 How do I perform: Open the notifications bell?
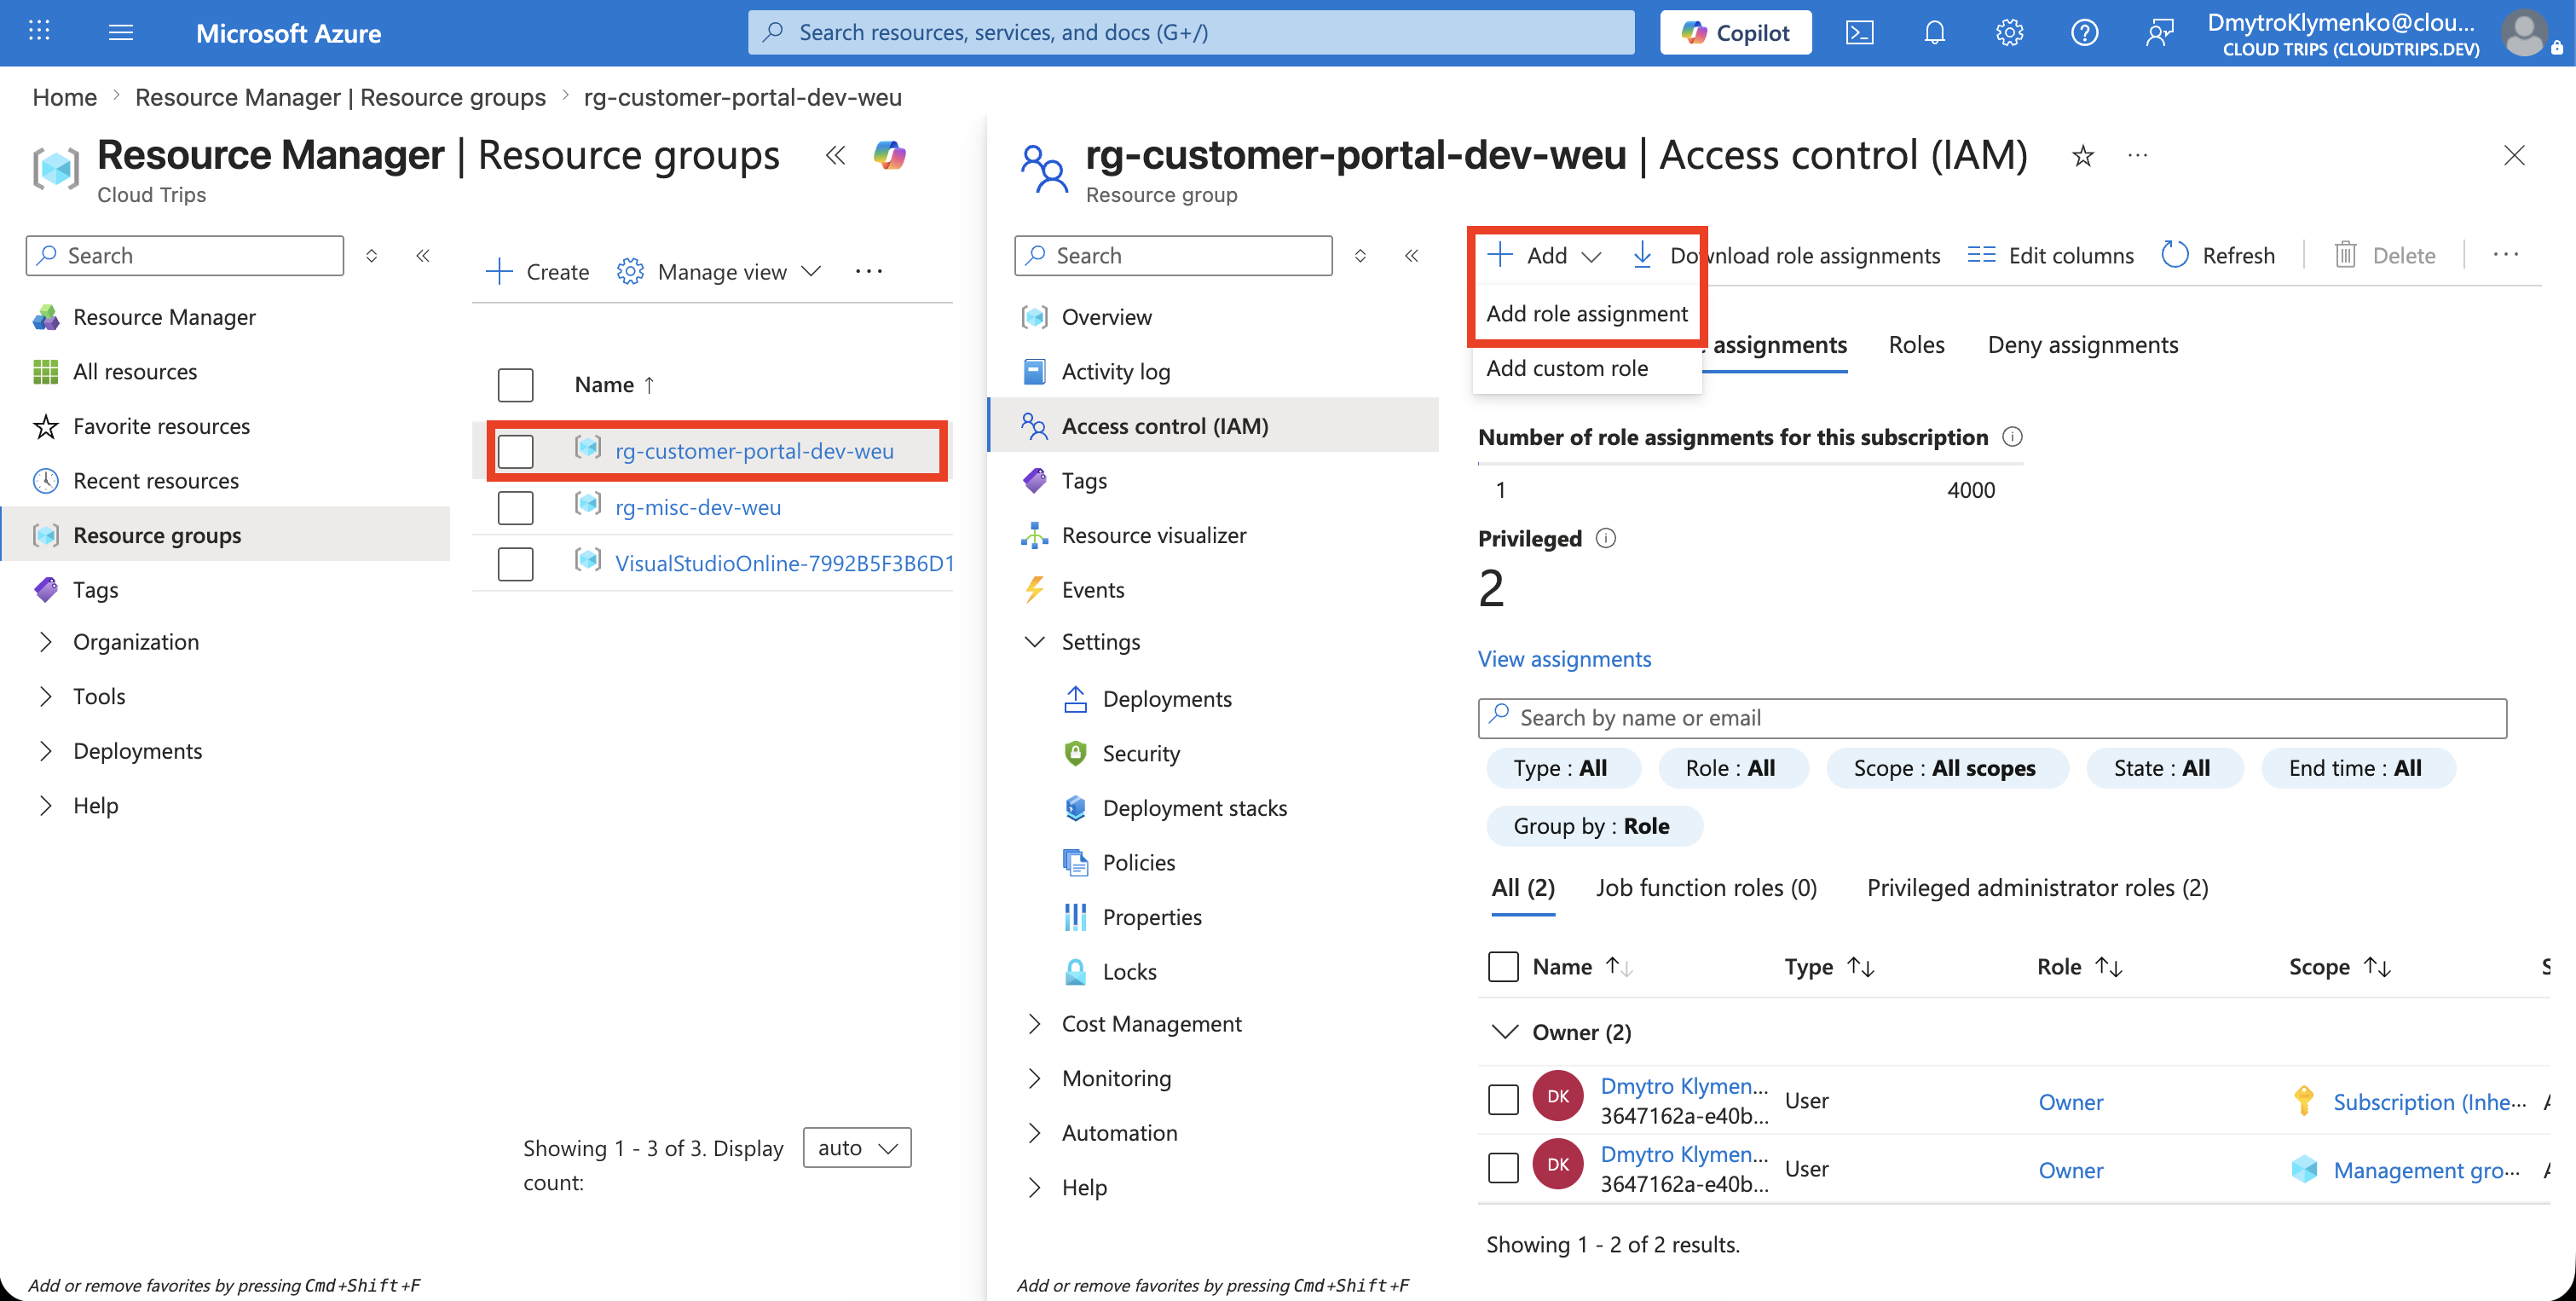pyautogui.click(x=1934, y=33)
